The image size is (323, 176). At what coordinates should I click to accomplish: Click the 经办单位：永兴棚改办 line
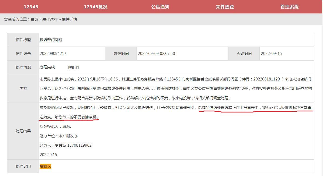[58, 136]
